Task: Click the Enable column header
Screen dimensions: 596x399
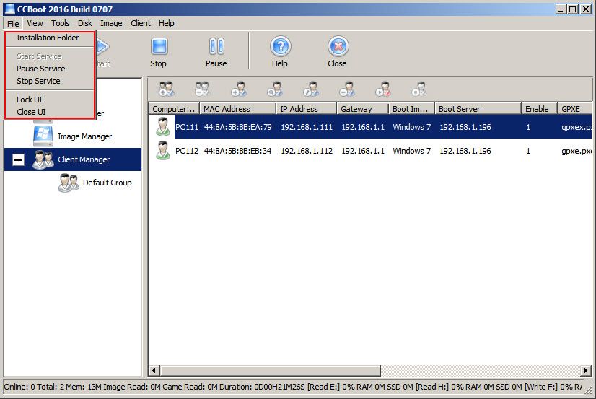Action: point(539,109)
